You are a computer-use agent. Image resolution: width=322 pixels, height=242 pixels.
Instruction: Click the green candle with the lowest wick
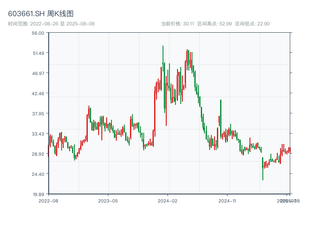point(263,165)
